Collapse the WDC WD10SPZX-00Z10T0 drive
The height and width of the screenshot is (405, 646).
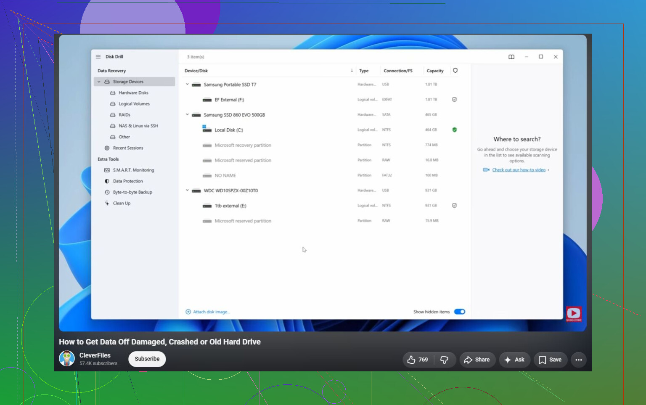click(x=188, y=190)
